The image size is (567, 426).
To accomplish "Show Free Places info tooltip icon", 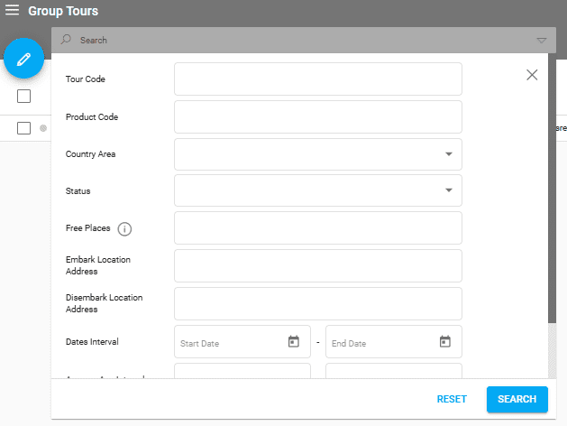I will [125, 229].
